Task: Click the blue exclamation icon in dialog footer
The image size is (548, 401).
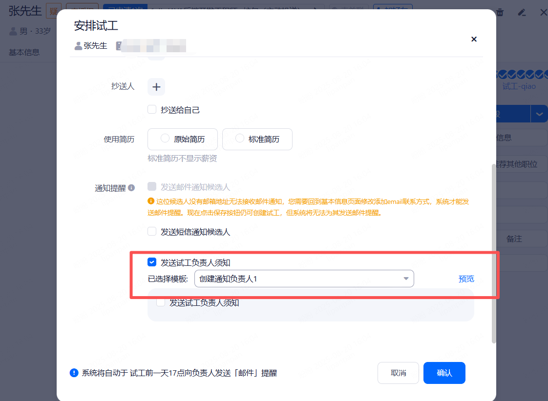Action: pyautogui.click(x=74, y=373)
